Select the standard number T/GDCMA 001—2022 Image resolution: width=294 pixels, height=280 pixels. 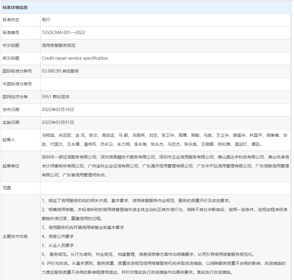click(63, 33)
